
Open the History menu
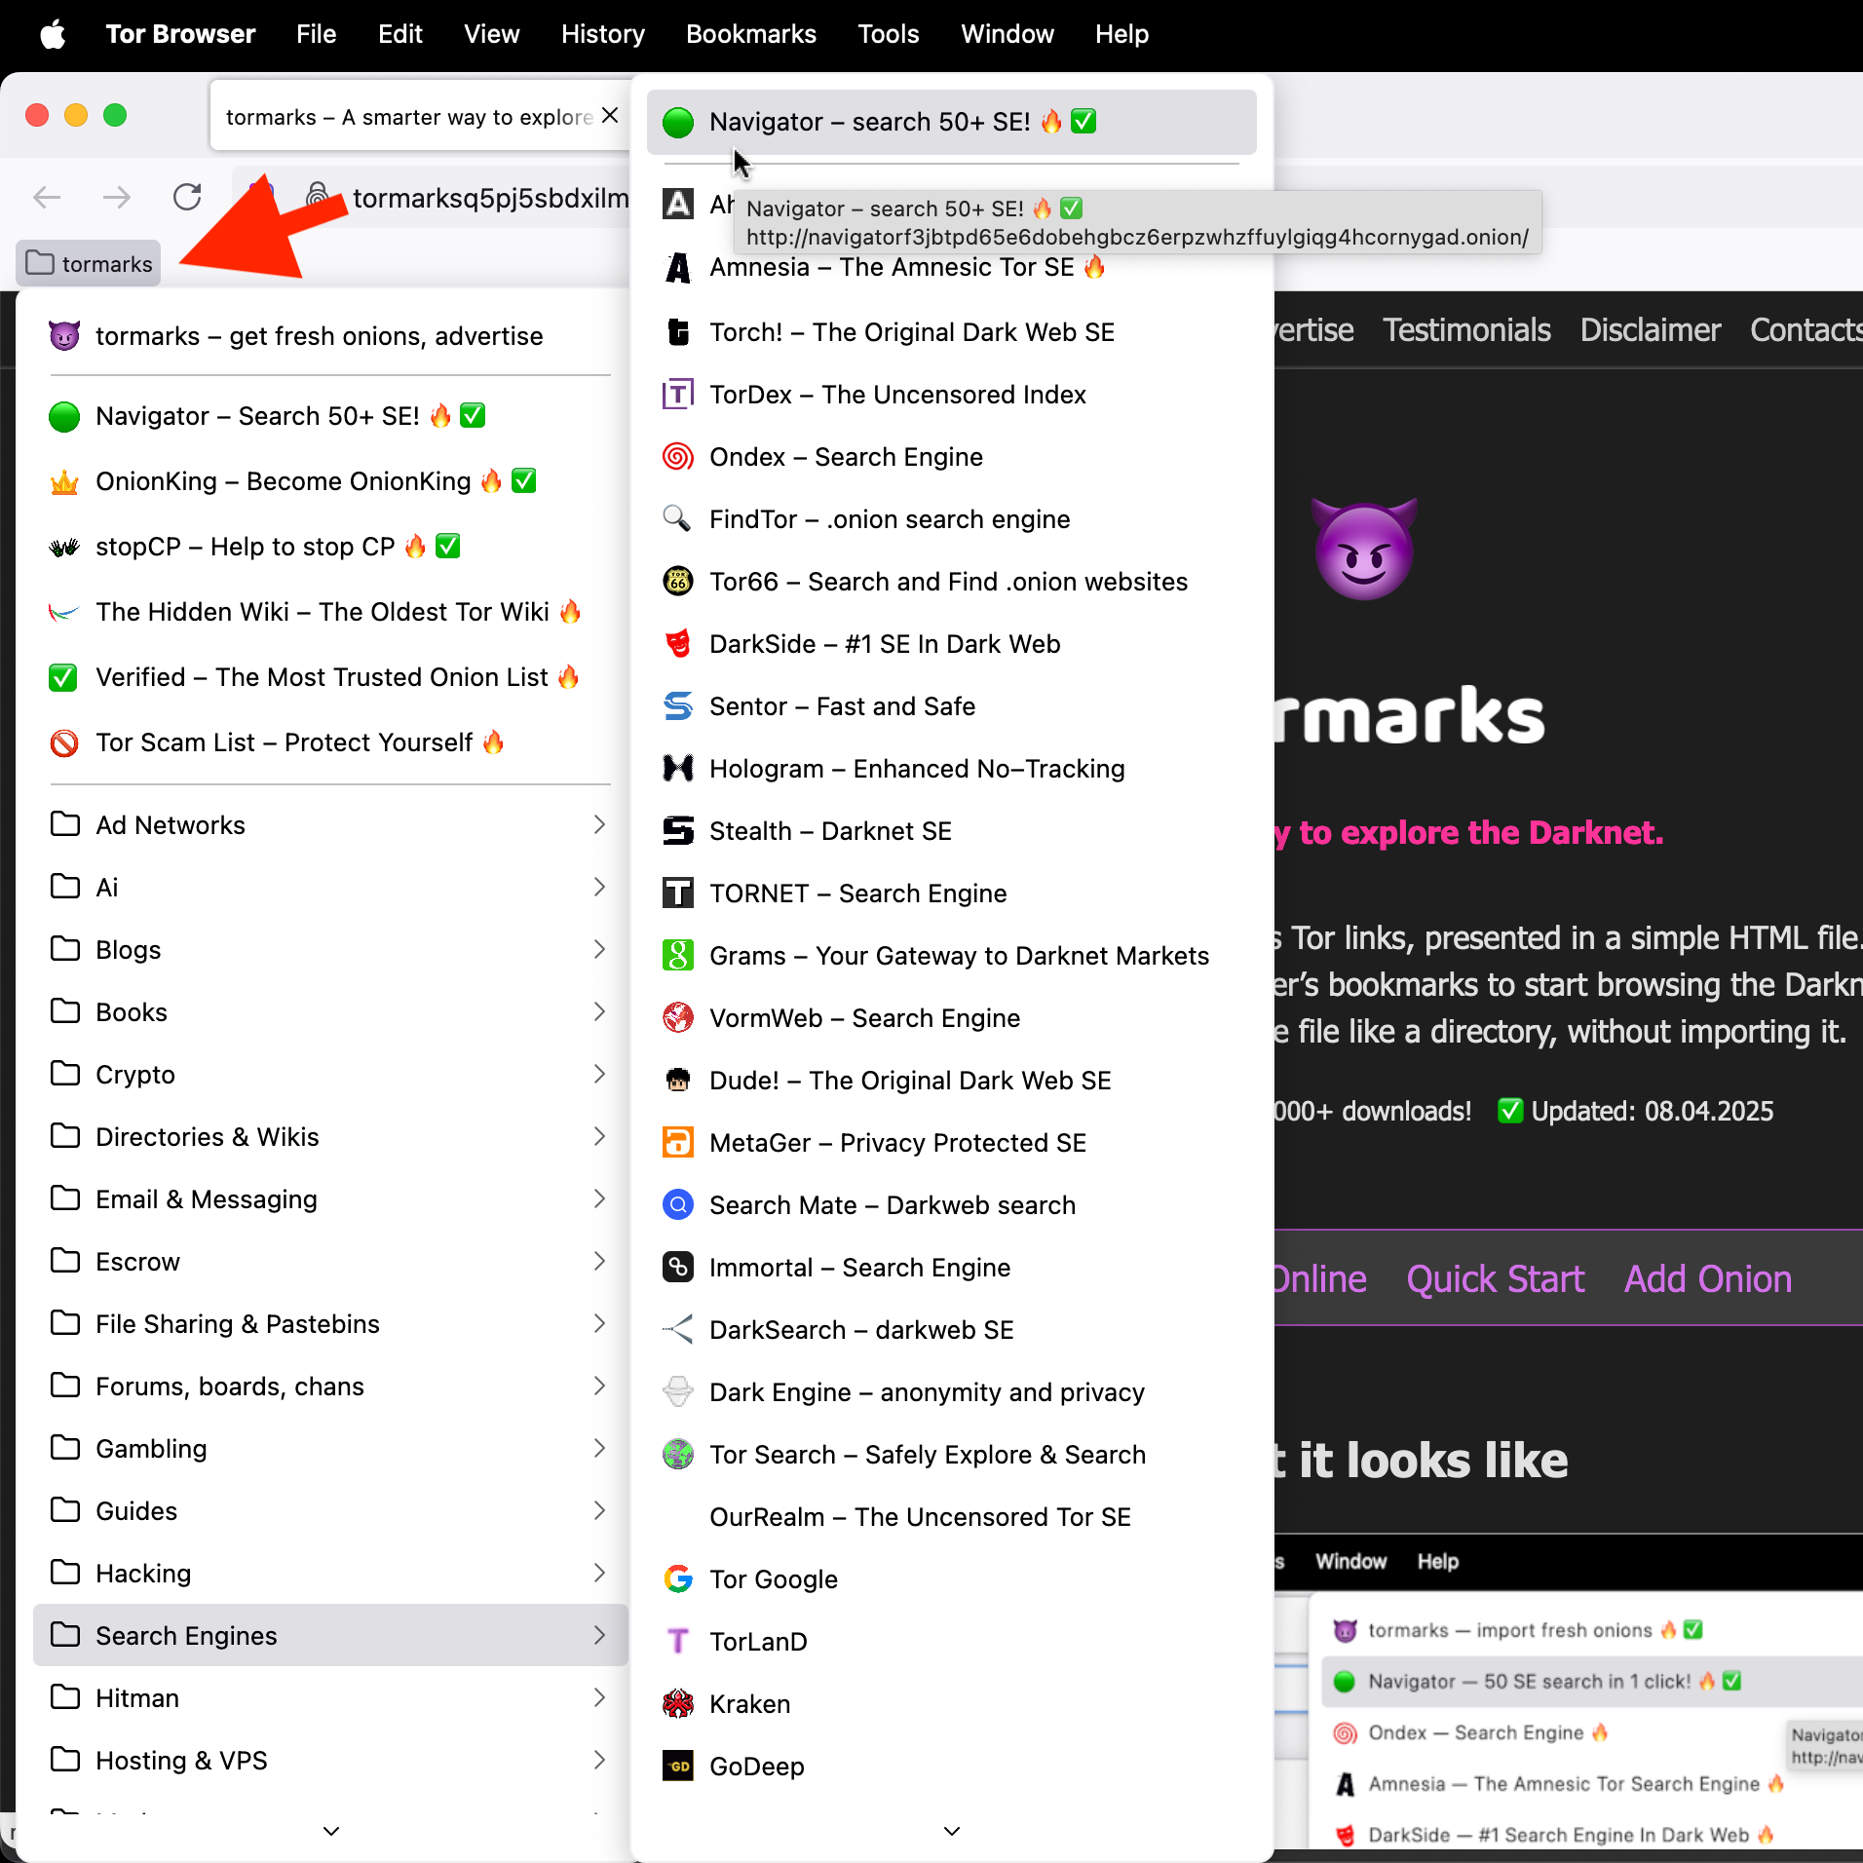point(602,34)
